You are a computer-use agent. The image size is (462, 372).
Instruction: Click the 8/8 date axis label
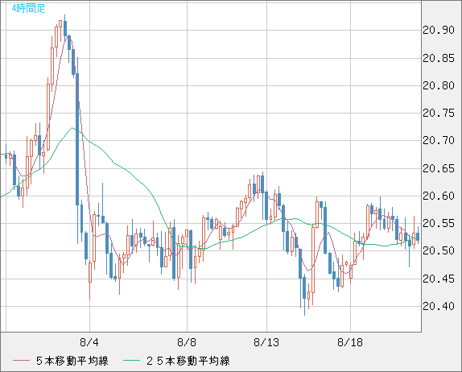pyautogui.click(x=187, y=342)
